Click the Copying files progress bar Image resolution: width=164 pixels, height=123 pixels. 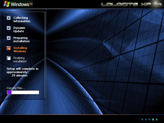(23, 92)
